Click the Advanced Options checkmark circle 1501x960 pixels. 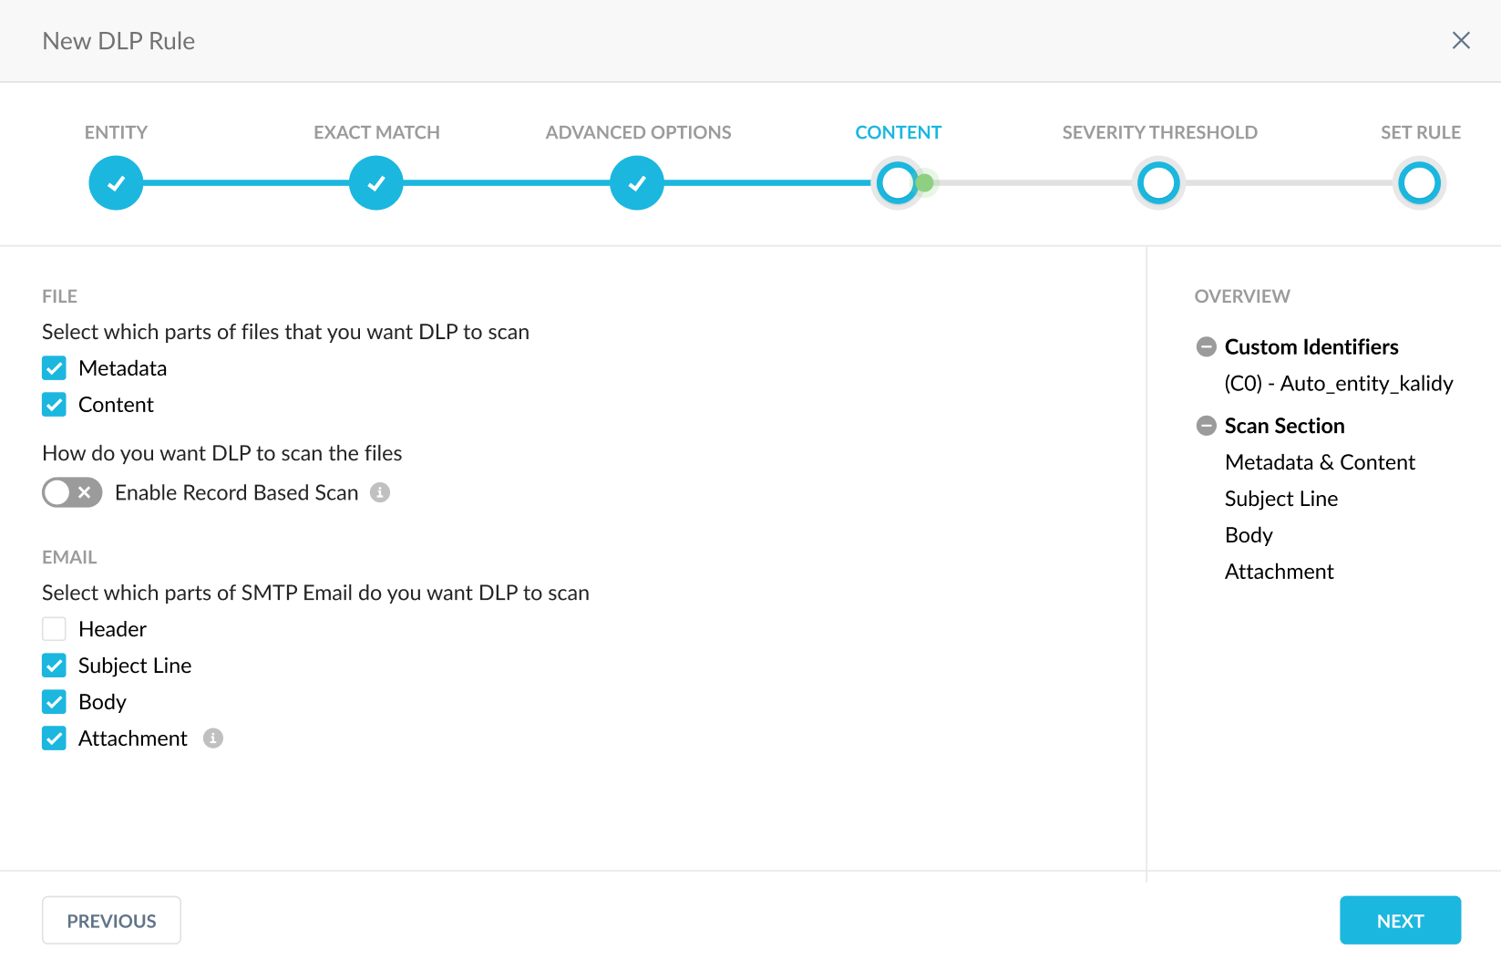pyautogui.click(x=637, y=182)
